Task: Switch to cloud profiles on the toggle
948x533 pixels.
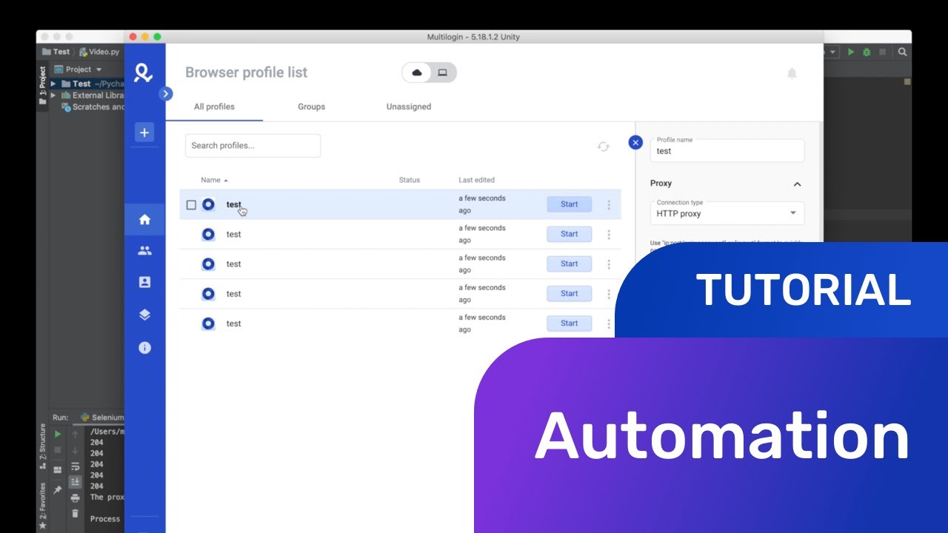Action: [x=417, y=73]
